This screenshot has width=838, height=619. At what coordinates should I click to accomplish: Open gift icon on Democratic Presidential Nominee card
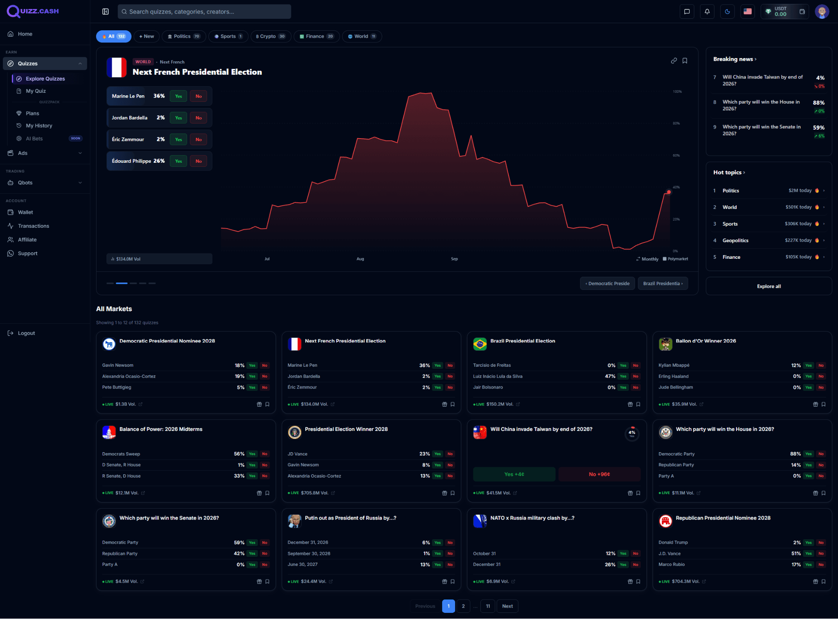click(259, 404)
